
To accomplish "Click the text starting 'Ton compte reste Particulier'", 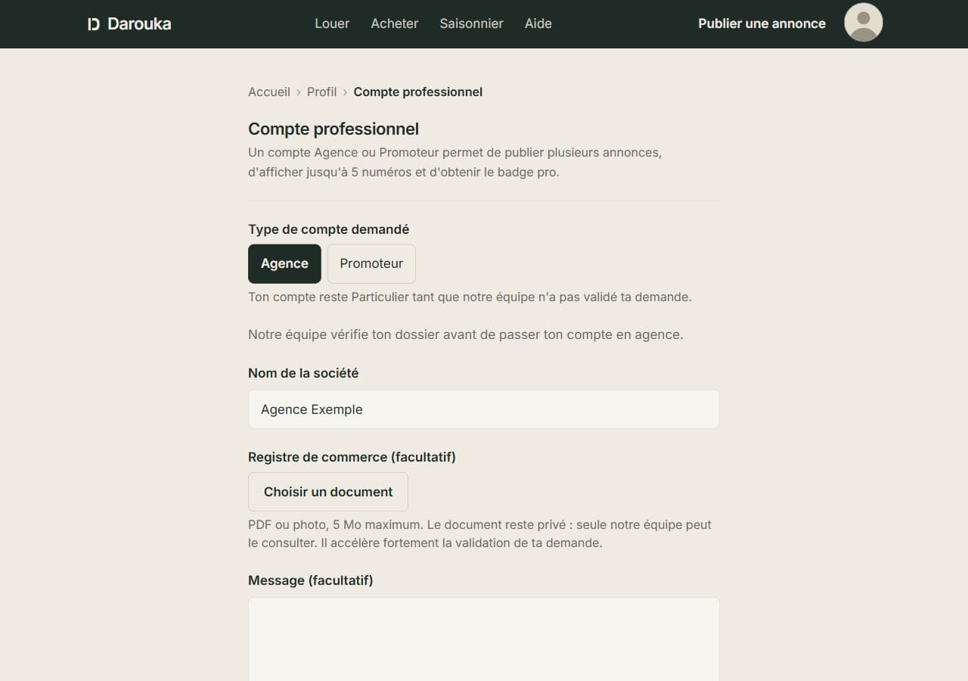I will click(x=470, y=297).
